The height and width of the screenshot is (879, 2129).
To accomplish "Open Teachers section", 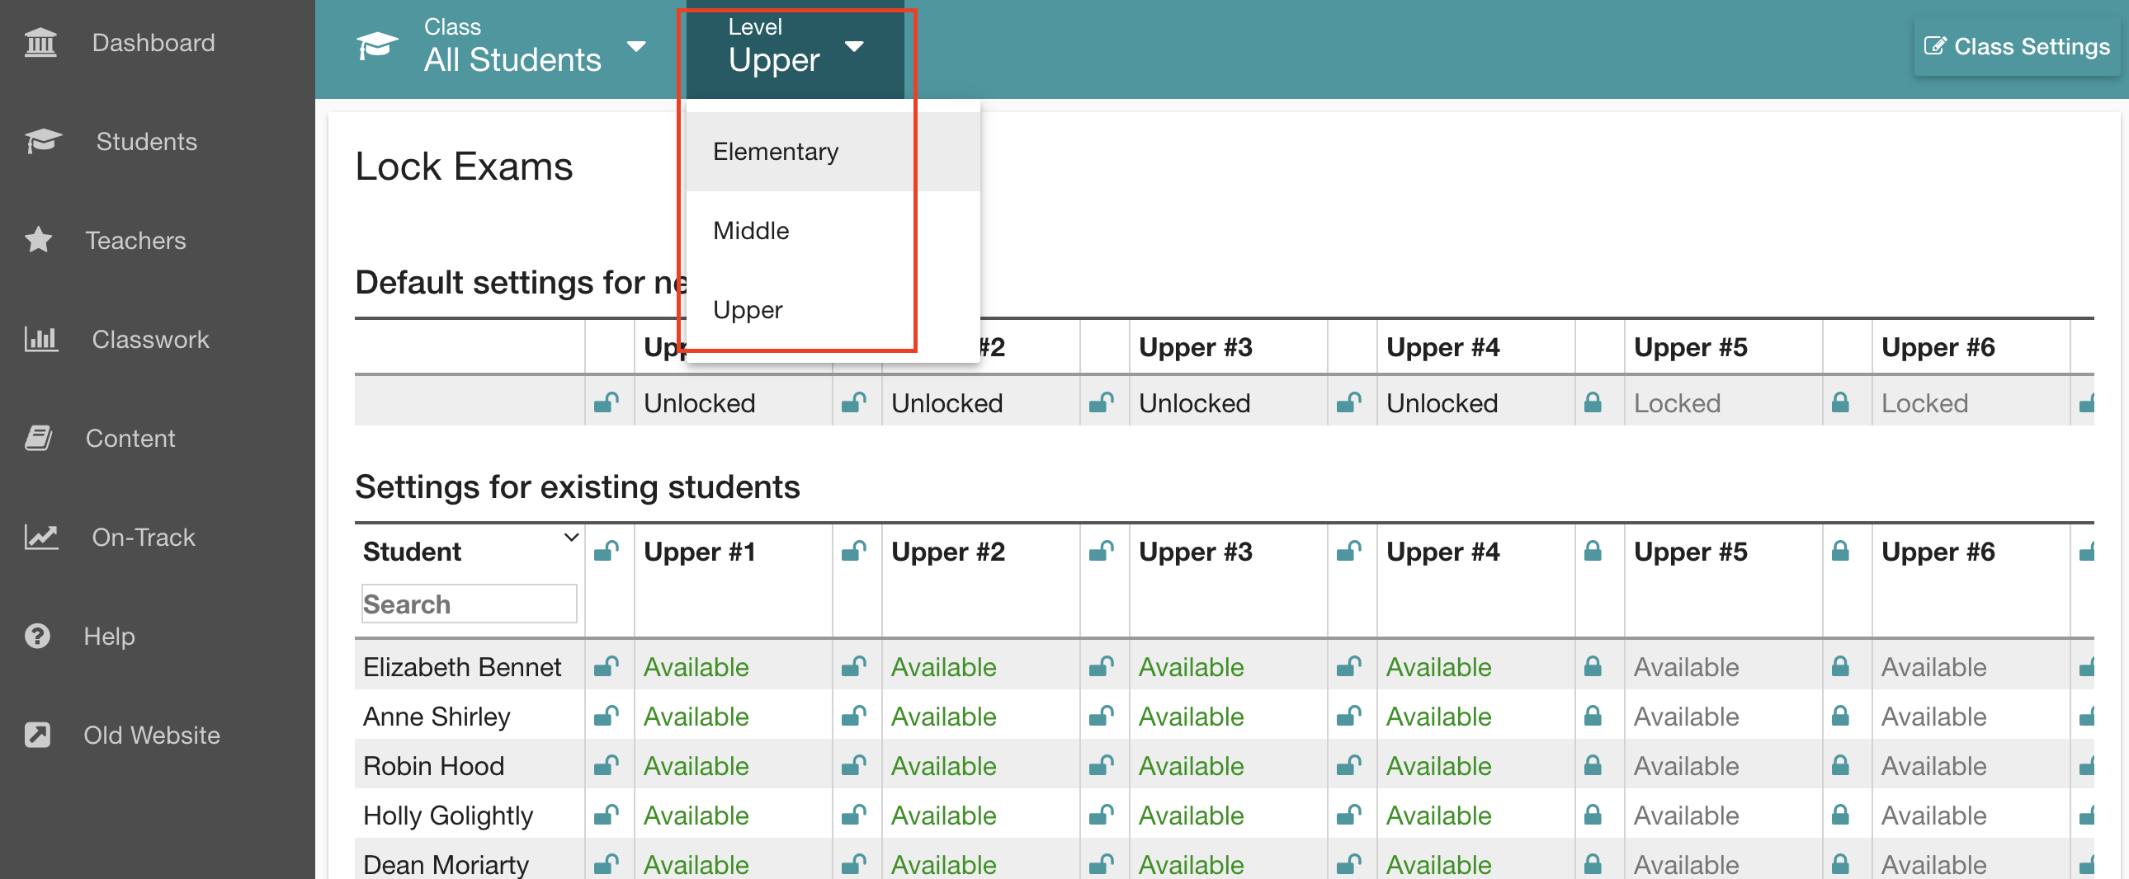I will 136,241.
